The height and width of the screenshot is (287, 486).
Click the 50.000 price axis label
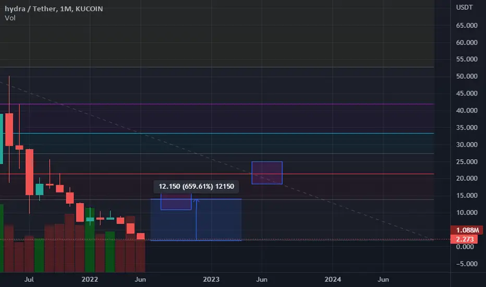[x=467, y=76]
